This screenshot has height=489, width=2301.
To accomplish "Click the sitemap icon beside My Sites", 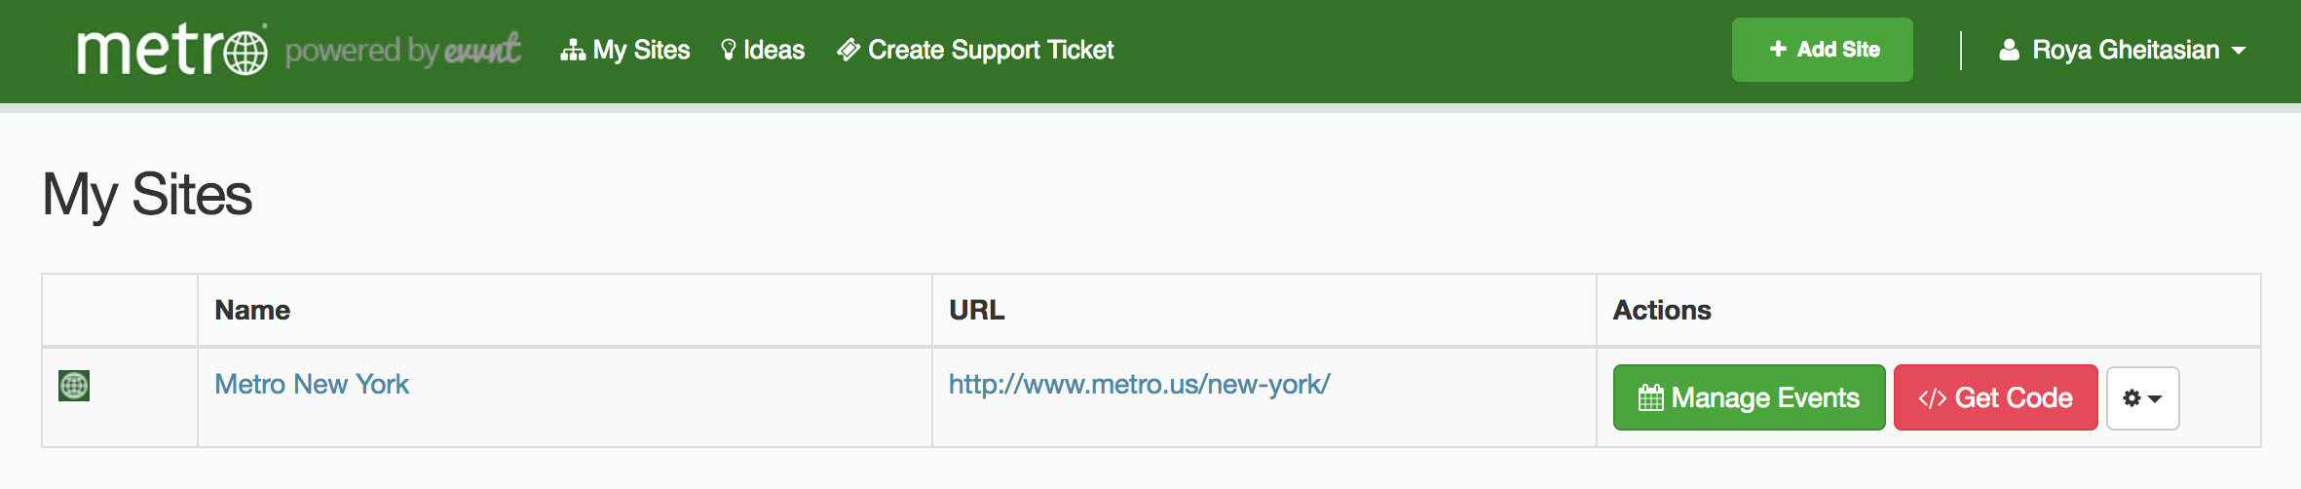I will (573, 51).
